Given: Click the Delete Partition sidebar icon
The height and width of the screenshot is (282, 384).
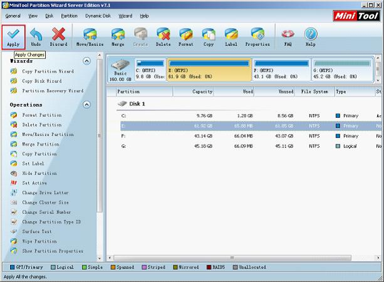Looking at the screenshot, I should (14, 125).
